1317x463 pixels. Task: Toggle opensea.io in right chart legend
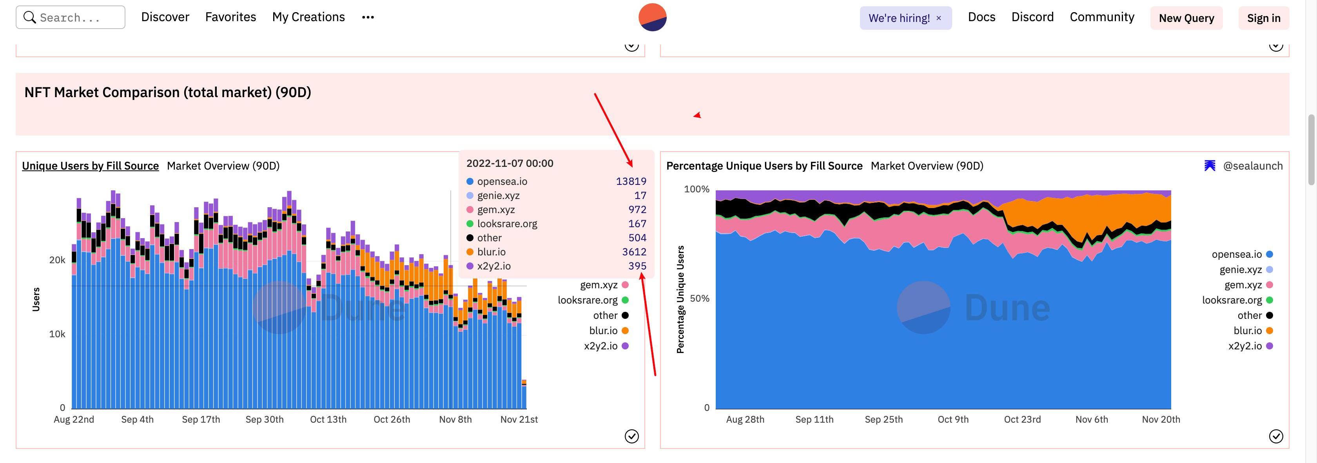pos(1237,255)
